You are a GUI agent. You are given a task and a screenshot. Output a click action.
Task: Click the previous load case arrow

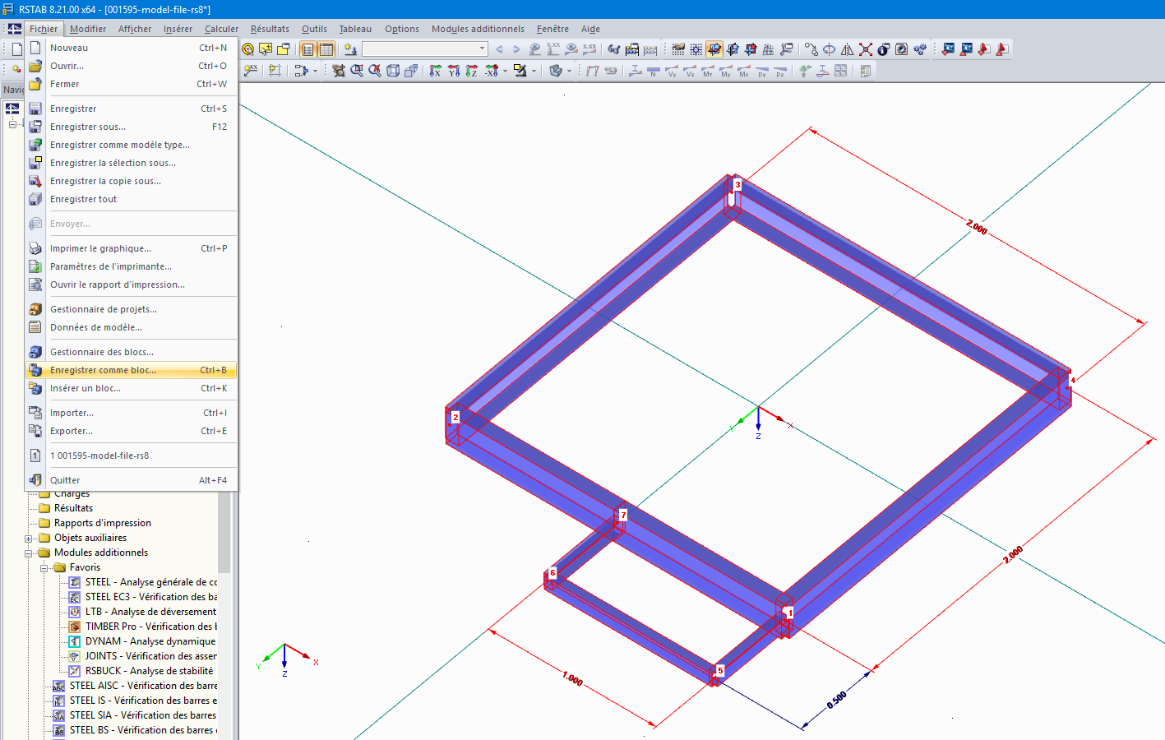click(499, 49)
